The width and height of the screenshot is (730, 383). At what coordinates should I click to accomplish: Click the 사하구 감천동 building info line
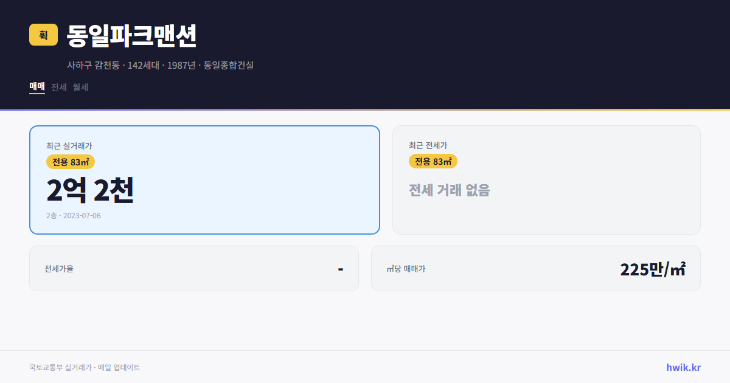point(161,65)
